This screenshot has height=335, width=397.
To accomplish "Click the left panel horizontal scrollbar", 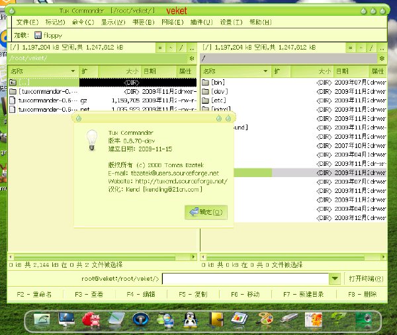I will (x=95, y=257).
